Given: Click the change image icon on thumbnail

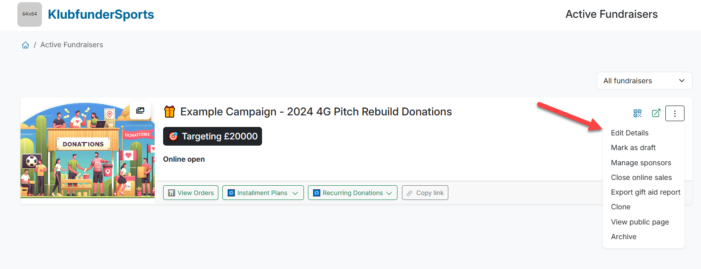Looking at the screenshot, I should click(140, 110).
